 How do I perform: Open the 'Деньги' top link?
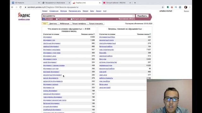[x=98, y=11]
